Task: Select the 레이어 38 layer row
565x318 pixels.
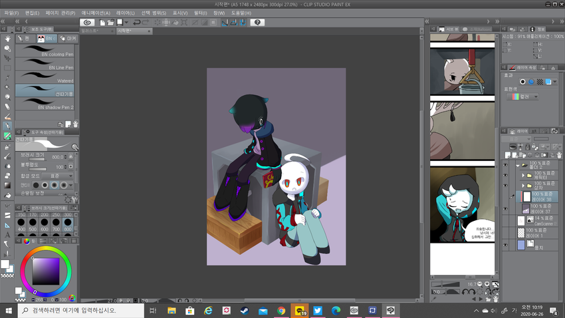Action: point(537,196)
